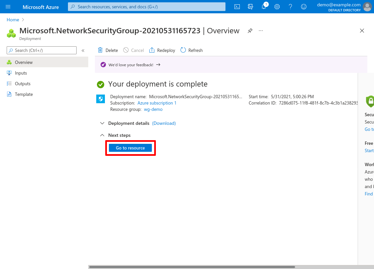
Task: Open Azure subscription 1 link
Action: [x=157, y=103]
